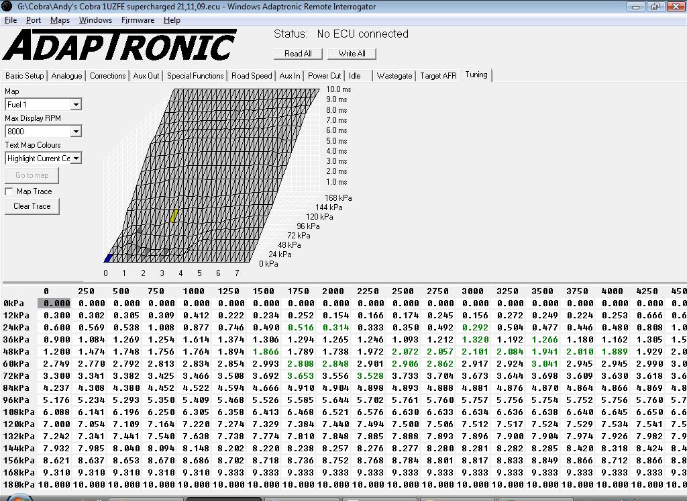This screenshot has width=687, height=501.
Task: Open the Text Map Colours dropdown
Action: coord(76,158)
